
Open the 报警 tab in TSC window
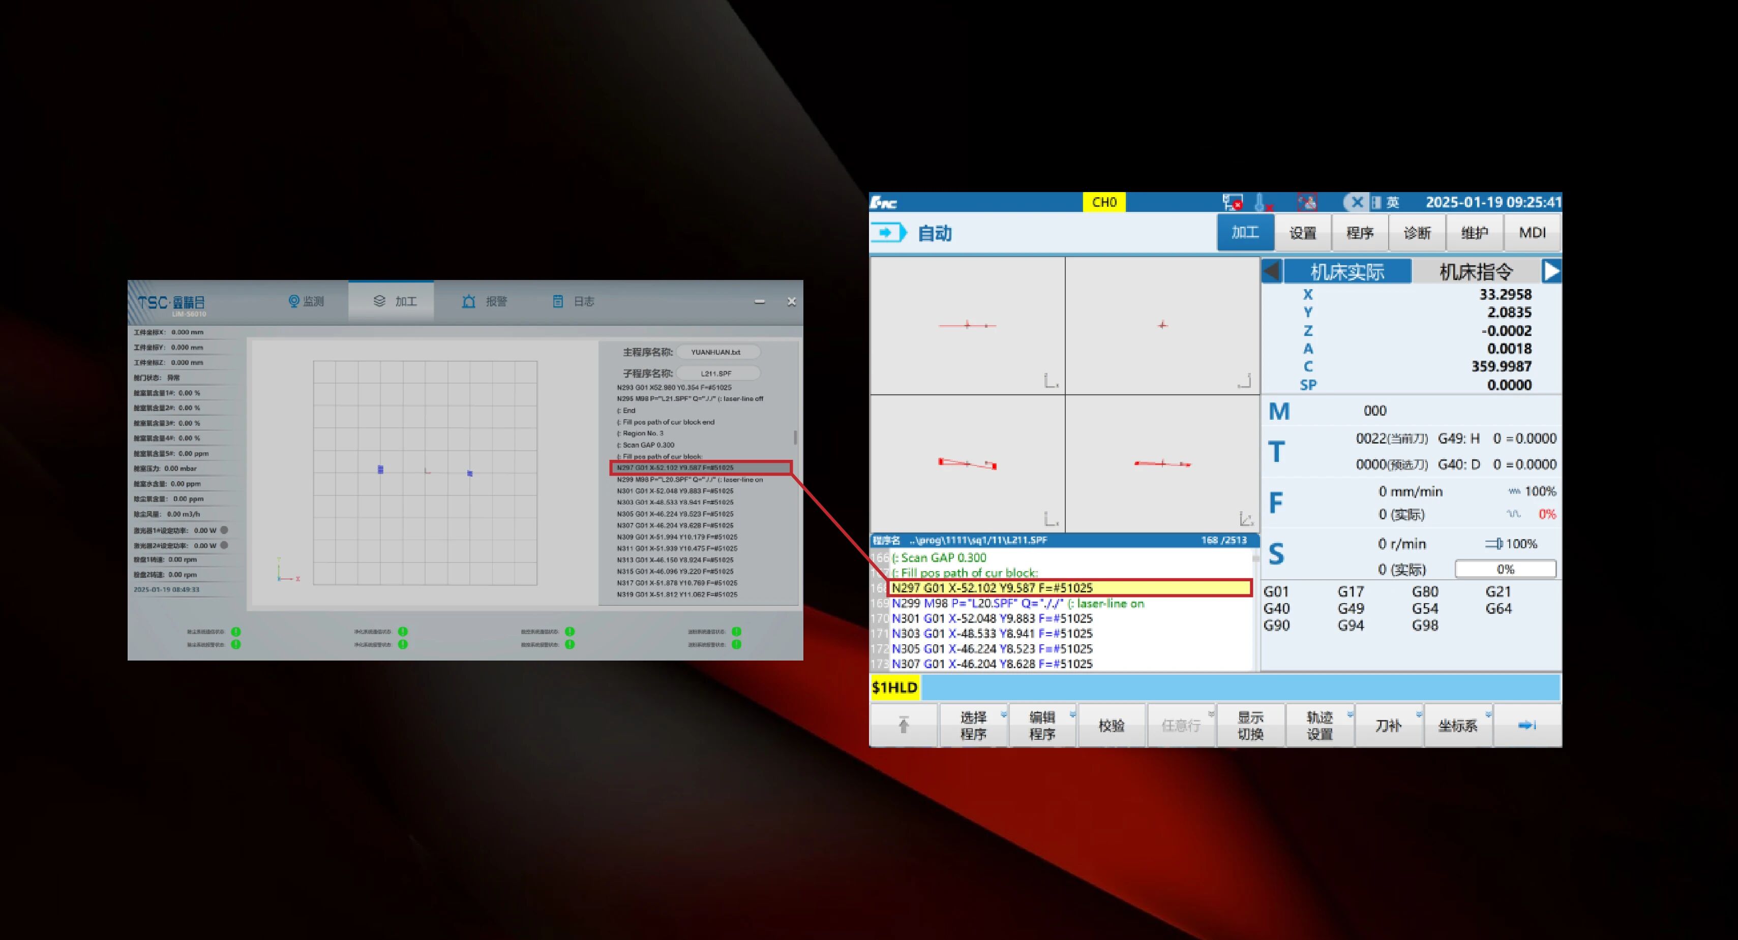(x=485, y=301)
